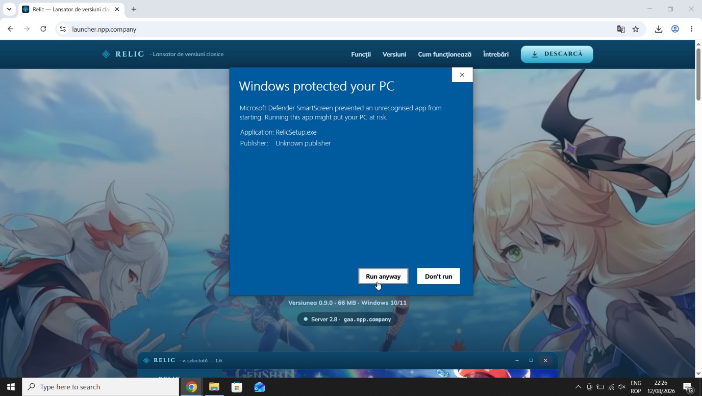The width and height of the screenshot is (702, 396).
Task: Open the Versiuni nav link
Action: (394, 54)
